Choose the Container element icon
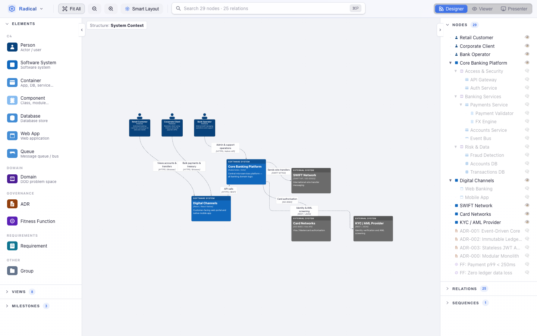The height and width of the screenshot is (336, 537). (x=12, y=83)
